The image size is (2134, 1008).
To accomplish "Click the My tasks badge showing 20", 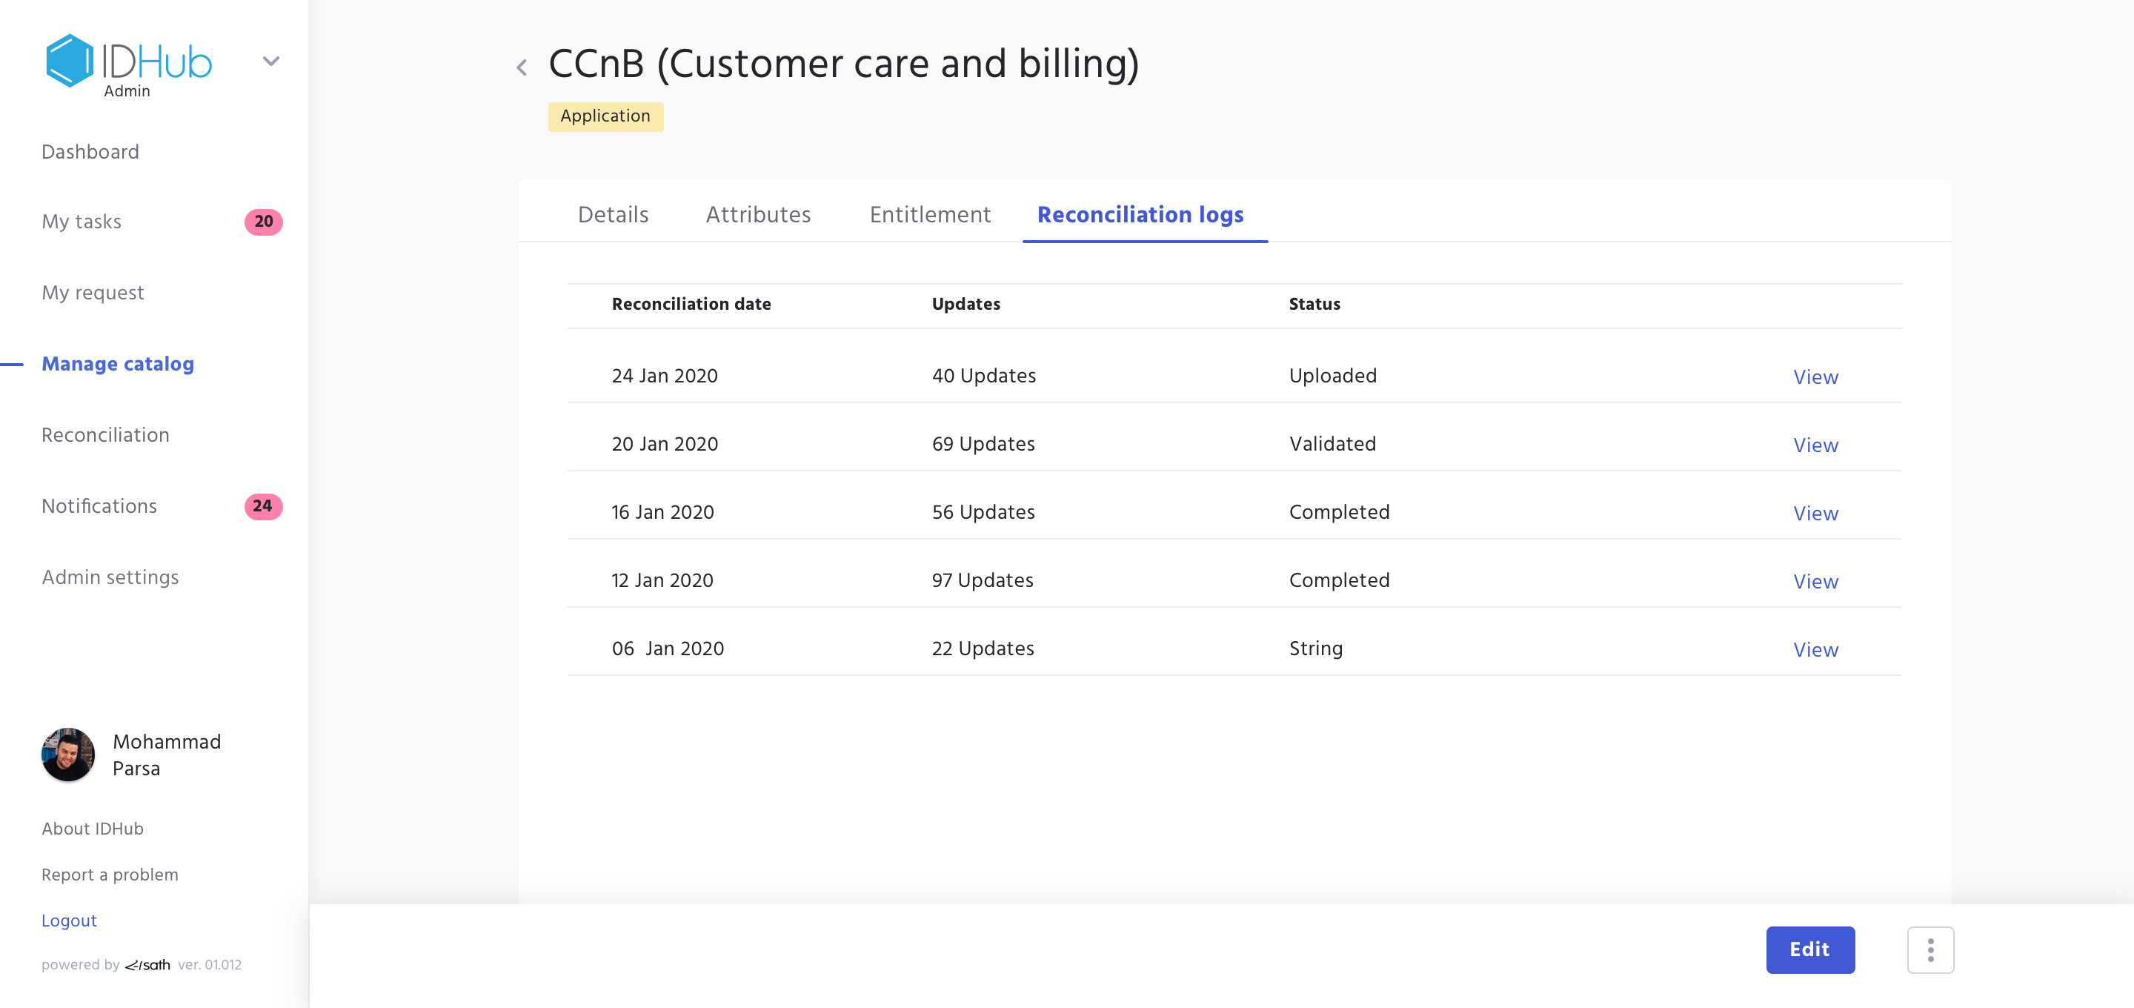I will (264, 222).
